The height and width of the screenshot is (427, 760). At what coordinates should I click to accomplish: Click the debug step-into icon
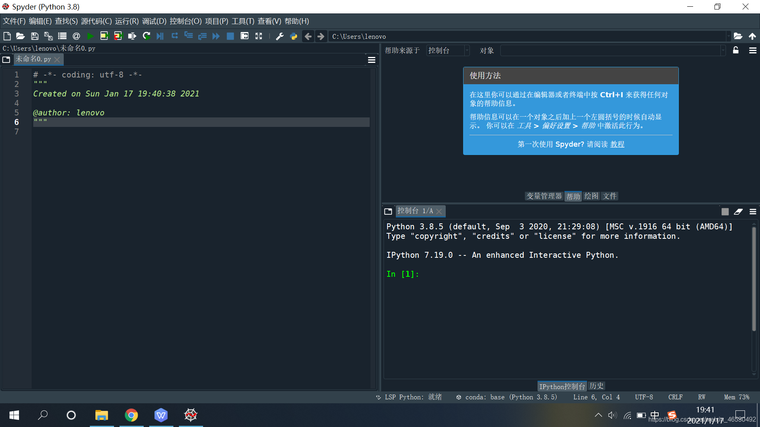click(x=188, y=36)
